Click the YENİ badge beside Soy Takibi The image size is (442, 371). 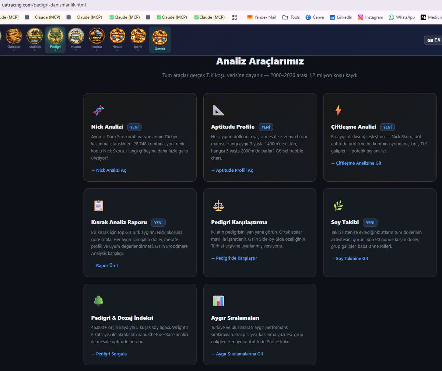coord(370,223)
